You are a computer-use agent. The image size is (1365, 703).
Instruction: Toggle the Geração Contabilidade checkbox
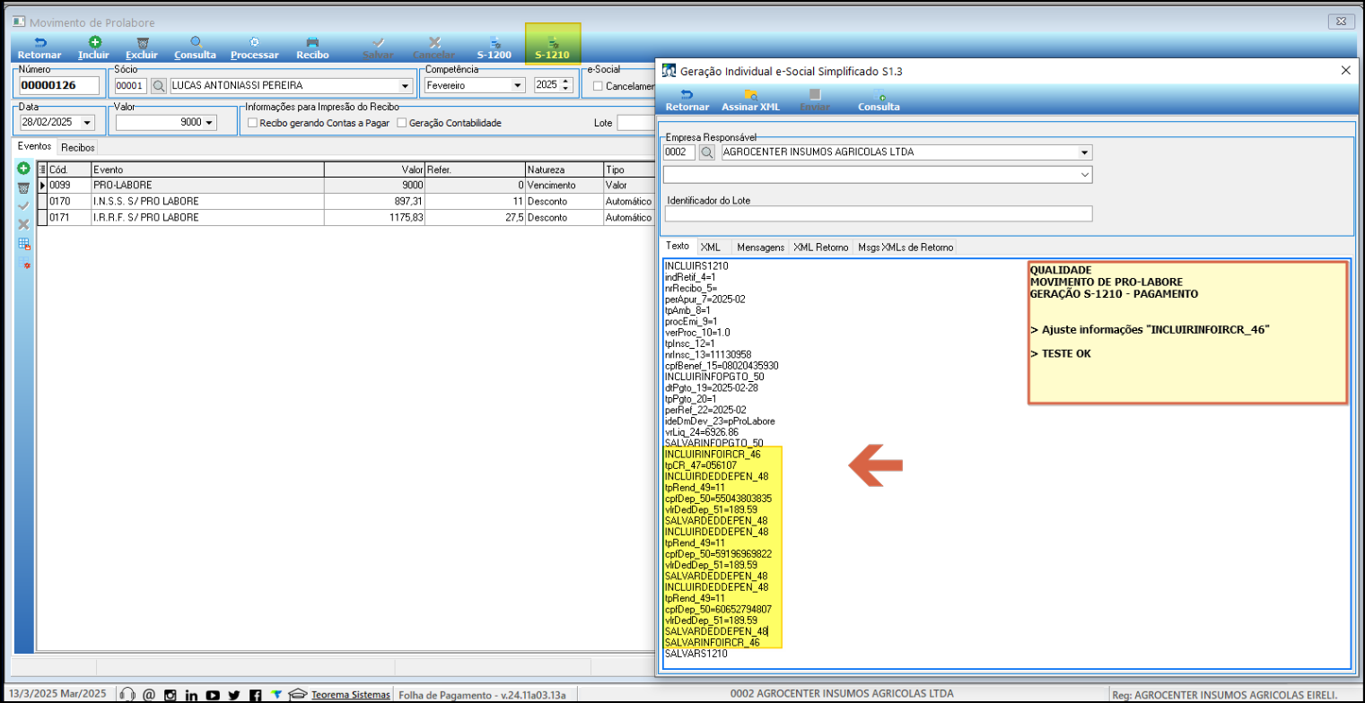[x=402, y=123]
